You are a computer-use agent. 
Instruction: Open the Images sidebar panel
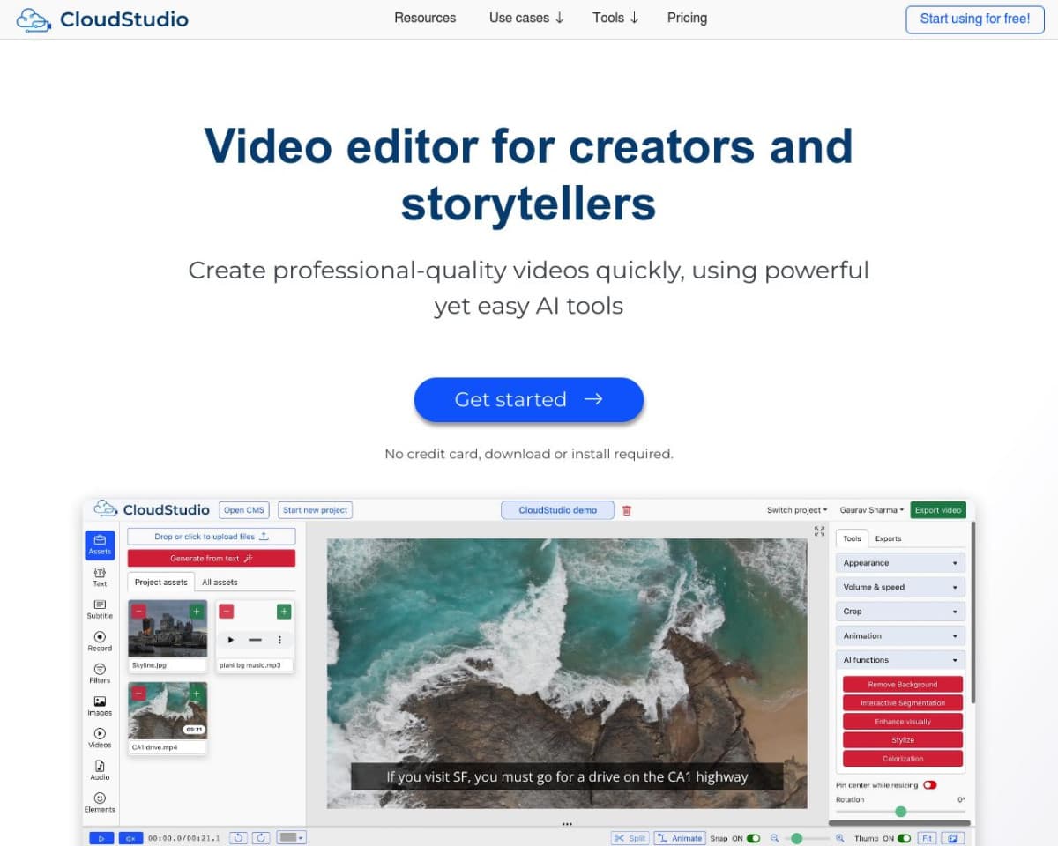tap(100, 706)
